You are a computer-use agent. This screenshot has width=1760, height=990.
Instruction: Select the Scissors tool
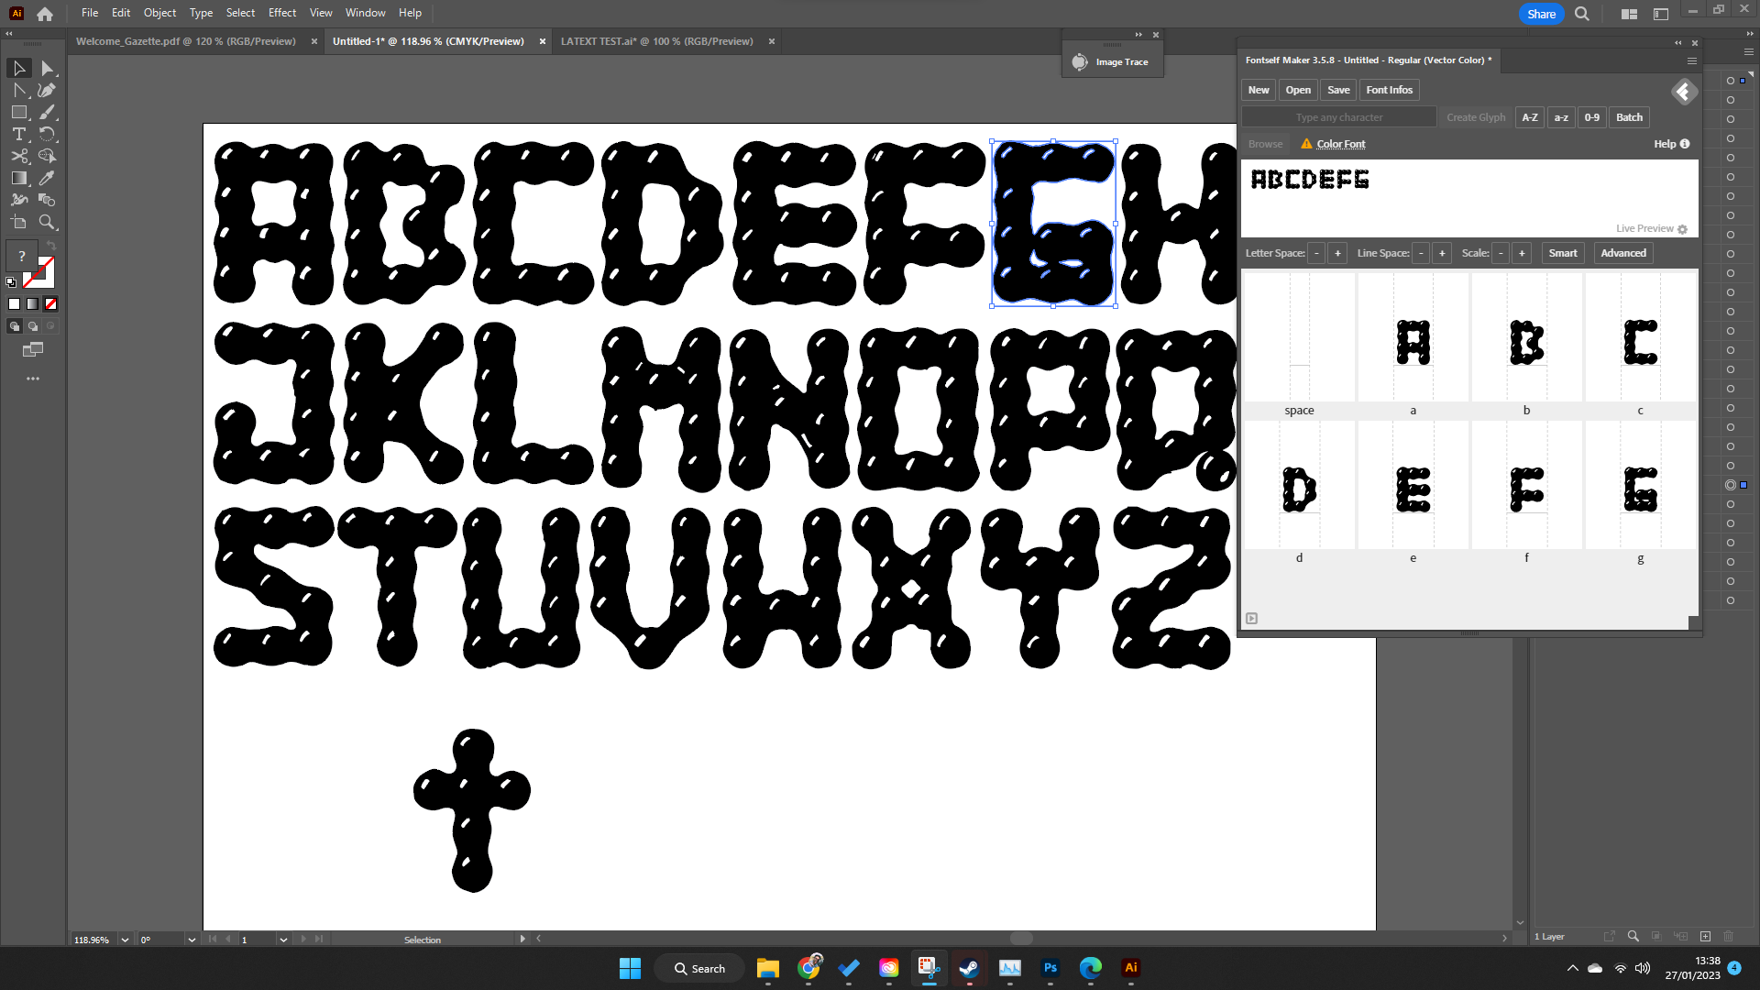pos(18,156)
